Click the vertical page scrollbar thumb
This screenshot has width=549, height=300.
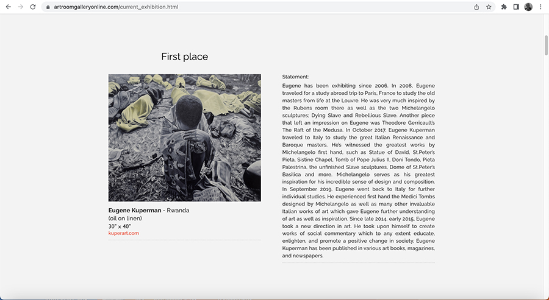click(546, 45)
